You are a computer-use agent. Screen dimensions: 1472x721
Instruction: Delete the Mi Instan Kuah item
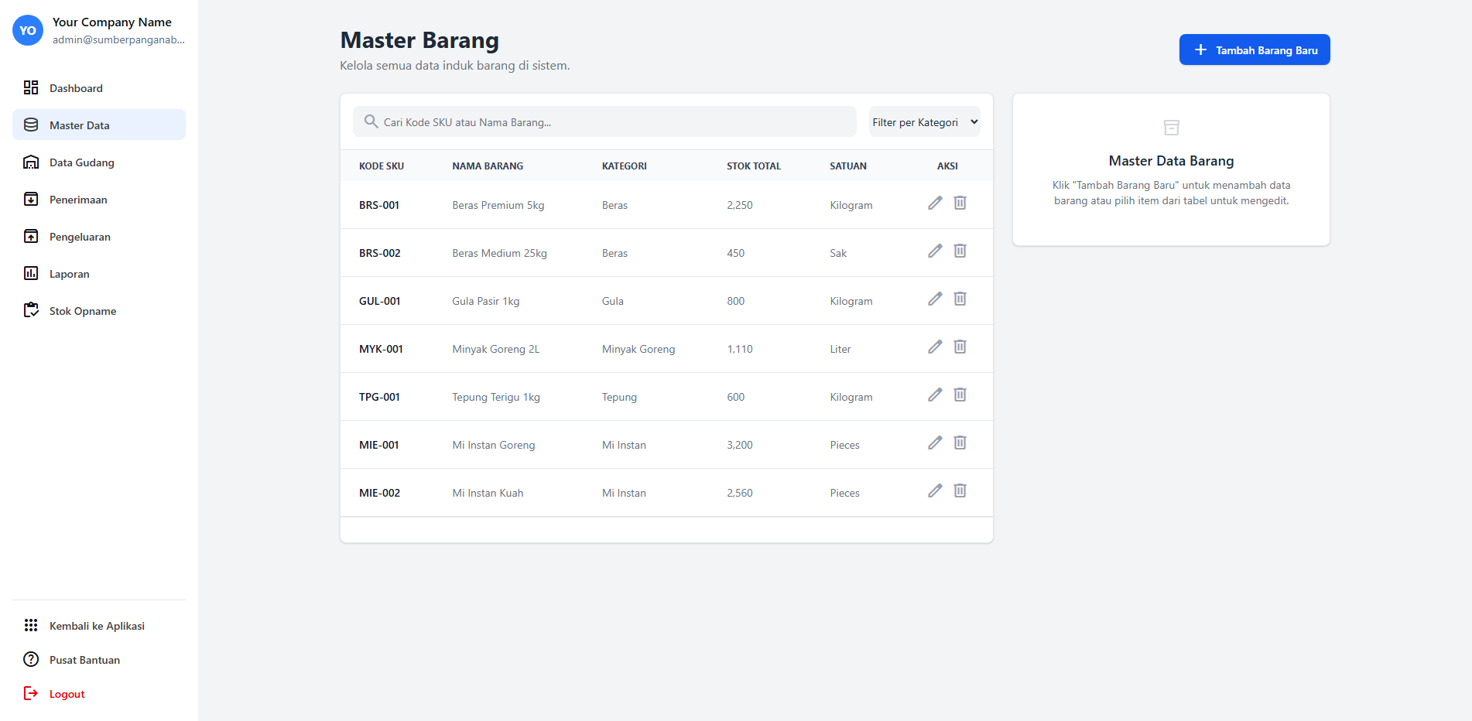point(960,490)
